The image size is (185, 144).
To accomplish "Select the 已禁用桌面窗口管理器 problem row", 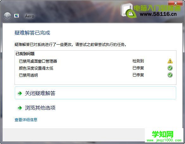I will [96, 61].
